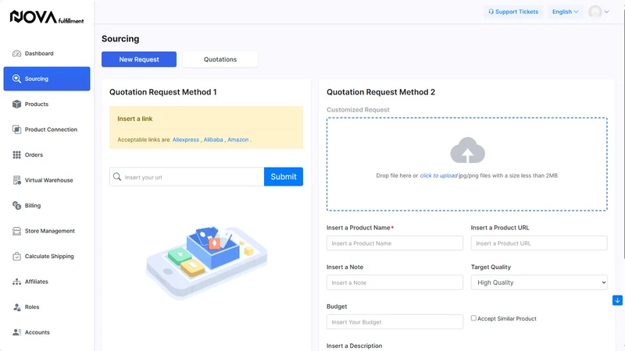Click the Nova fulfillment logo
This screenshot has height=351, width=625.
tap(47, 17)
